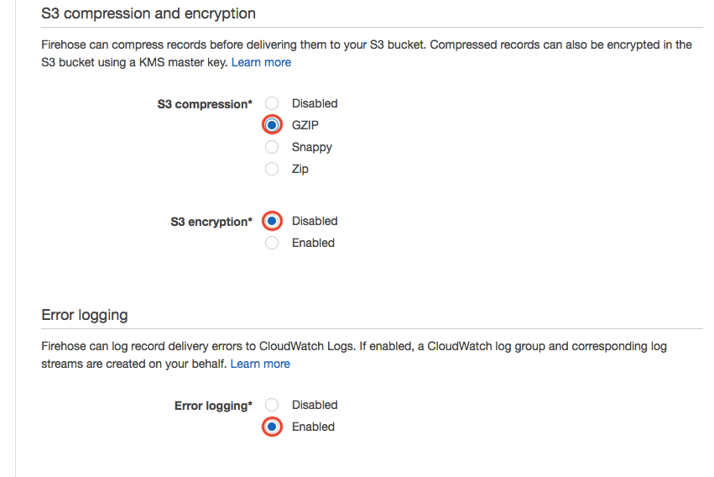Screen dimensions: 714x477
Task: Choose Zip compression radio button
Action: pyautogui.click(x=272, y=169)
